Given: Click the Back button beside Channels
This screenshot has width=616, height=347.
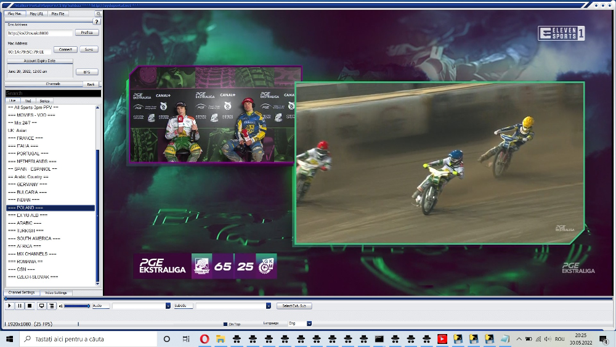Looking at the screenshot, I should coord(91,84).
